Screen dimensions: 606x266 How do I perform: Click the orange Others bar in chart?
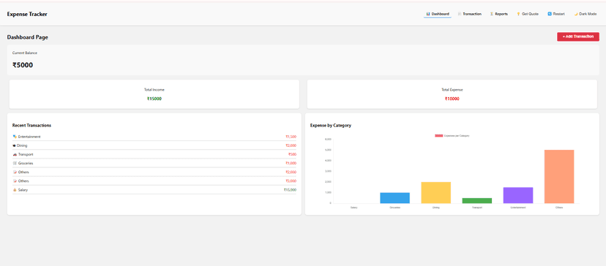click(x=559, y=176)
